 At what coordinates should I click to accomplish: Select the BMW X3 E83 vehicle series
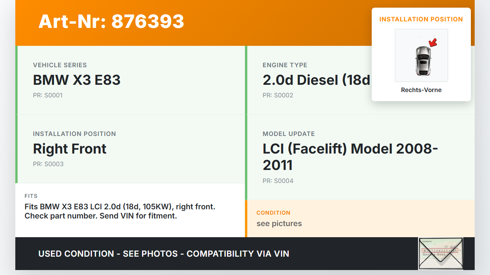77,80
